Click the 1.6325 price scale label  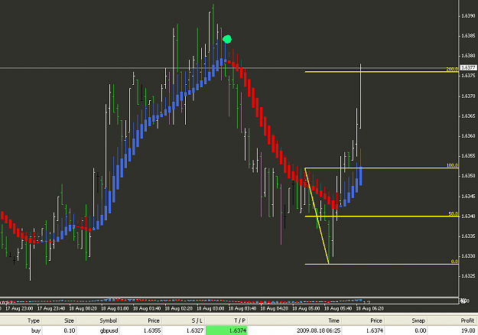coord(468,276)
